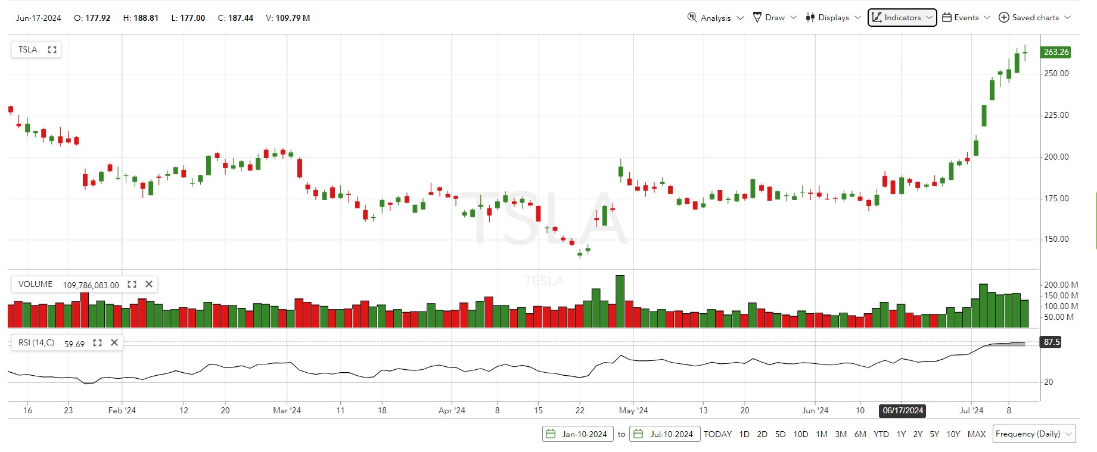Select the 1M time range
Viewport: 1097px width, 452px height.
pos(822,434)
